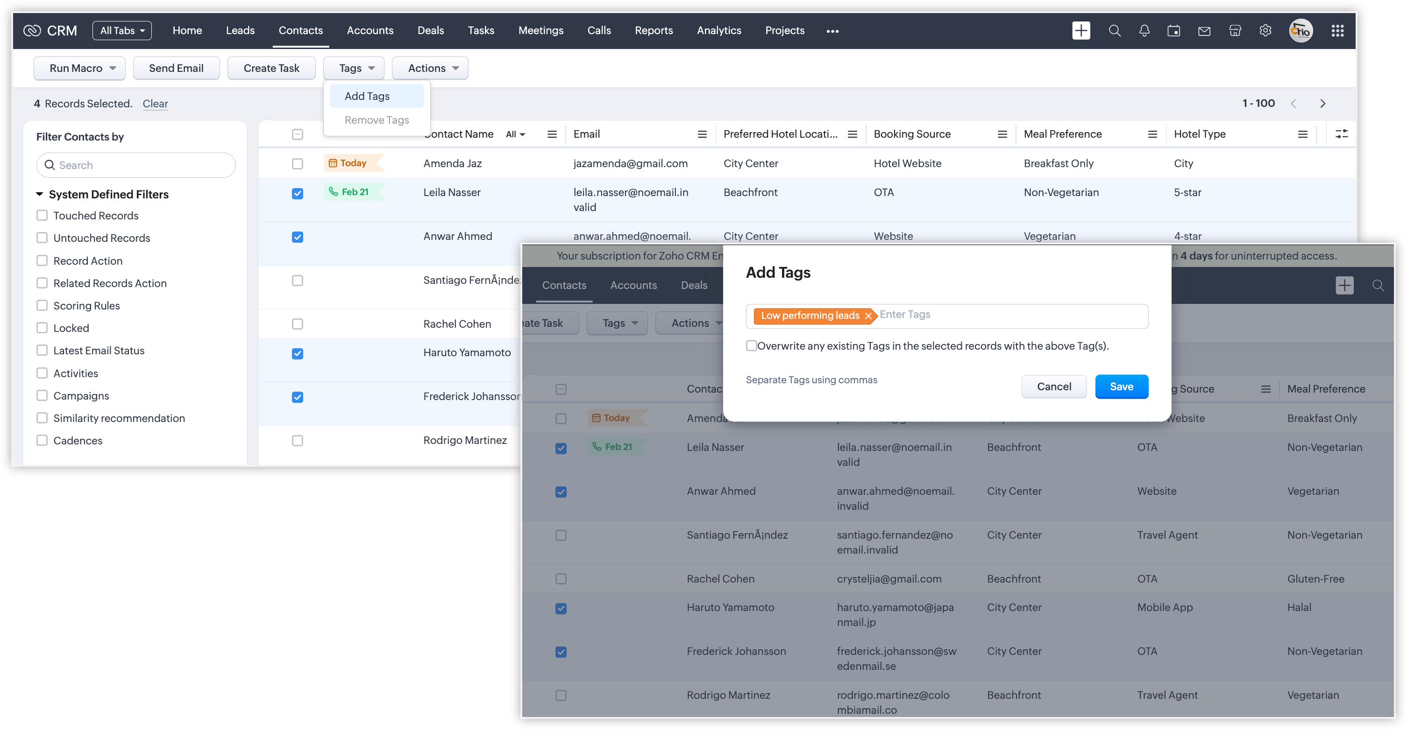Save the added tags
Viewport: 1407px width, 731px height.
(1121, 387)
